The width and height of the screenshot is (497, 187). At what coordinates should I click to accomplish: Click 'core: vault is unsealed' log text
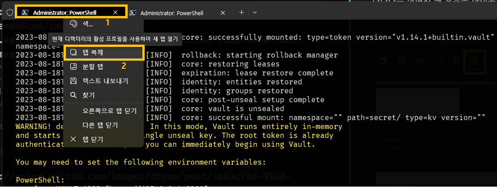tap(233, 108)
